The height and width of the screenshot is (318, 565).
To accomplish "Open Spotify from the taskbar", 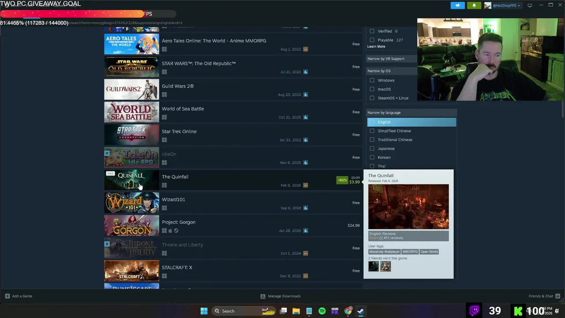I will click(x=322, y=311).
